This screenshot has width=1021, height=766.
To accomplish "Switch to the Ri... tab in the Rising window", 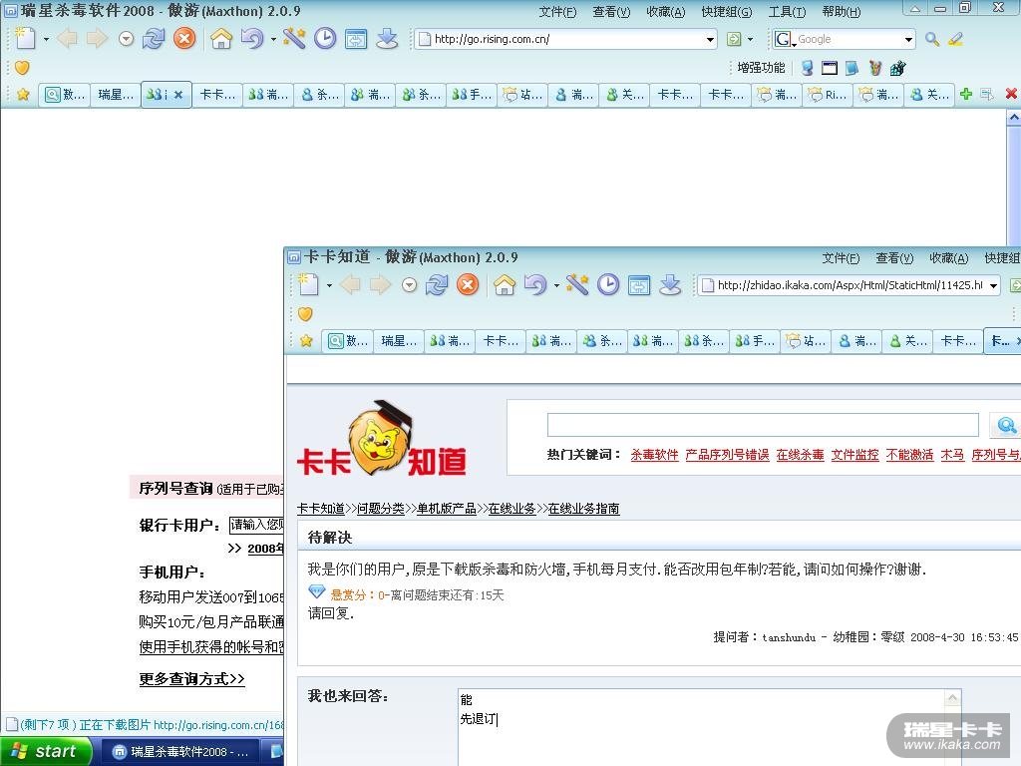I will [829, 95].
